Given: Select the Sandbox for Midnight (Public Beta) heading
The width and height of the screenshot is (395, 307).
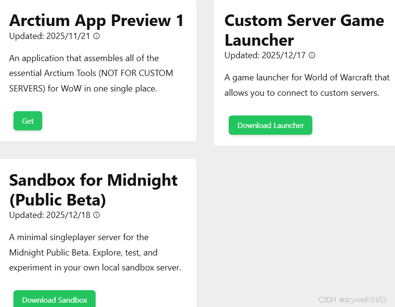Looking at the screenshot, I should (93, 190).
